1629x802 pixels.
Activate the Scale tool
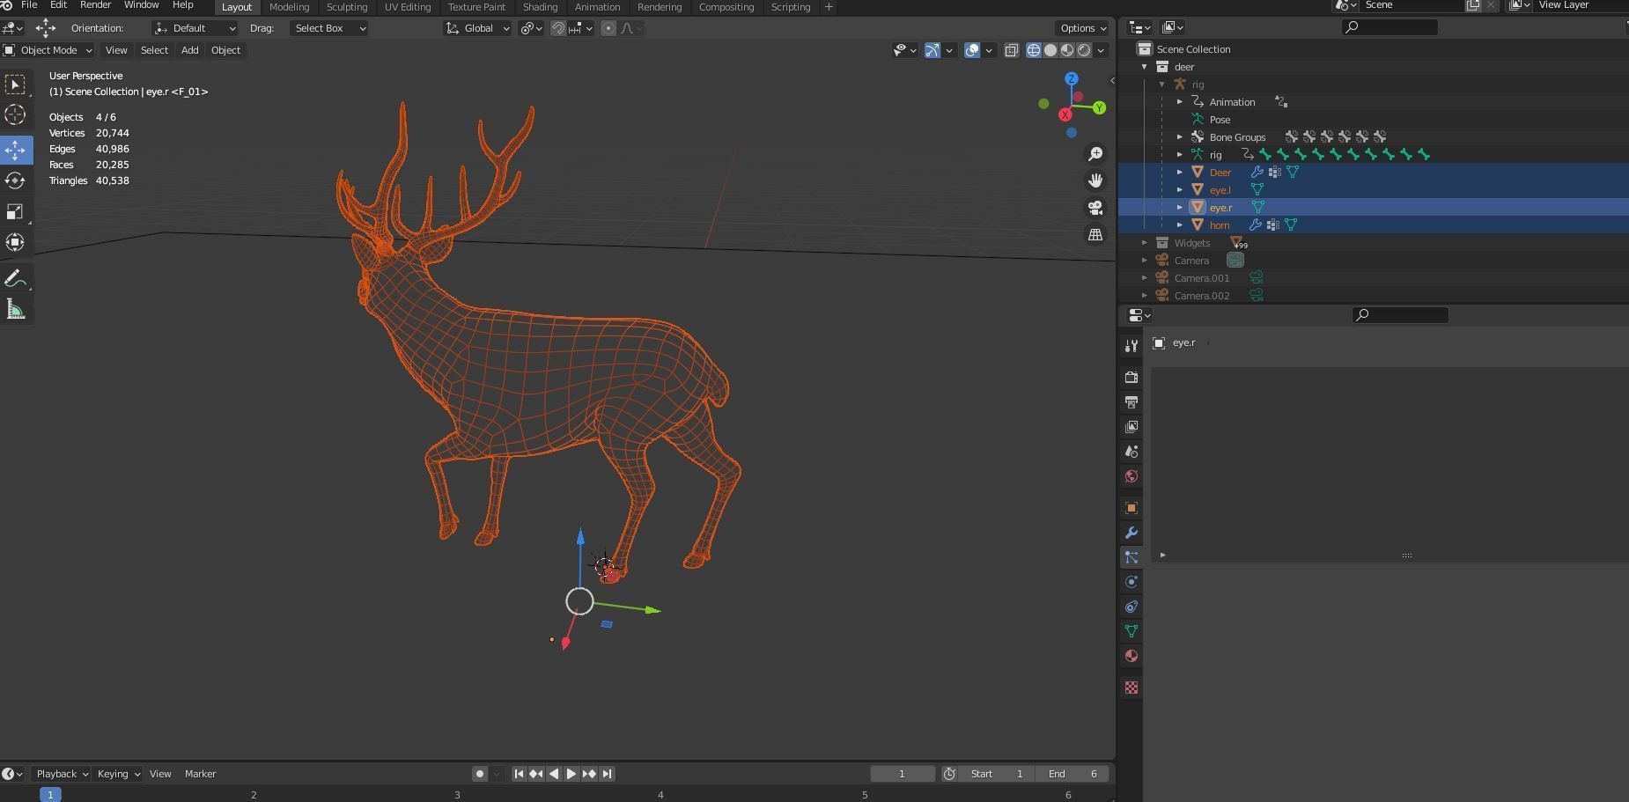coord(15,211)
